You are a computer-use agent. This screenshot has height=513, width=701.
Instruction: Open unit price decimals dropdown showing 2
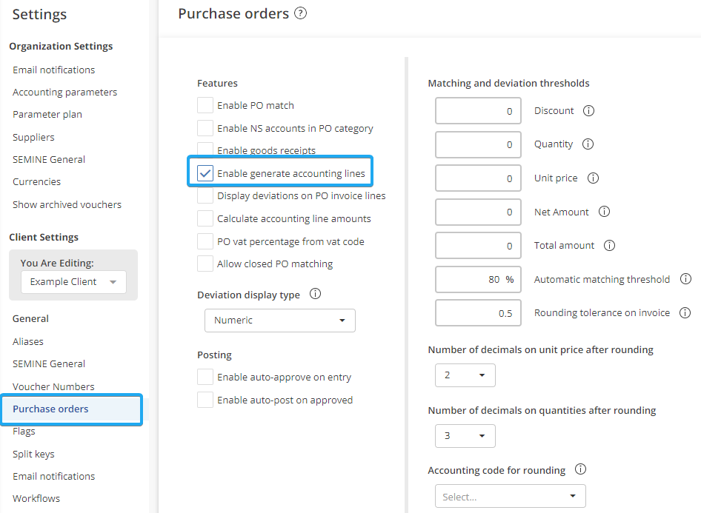pos(465,375)
